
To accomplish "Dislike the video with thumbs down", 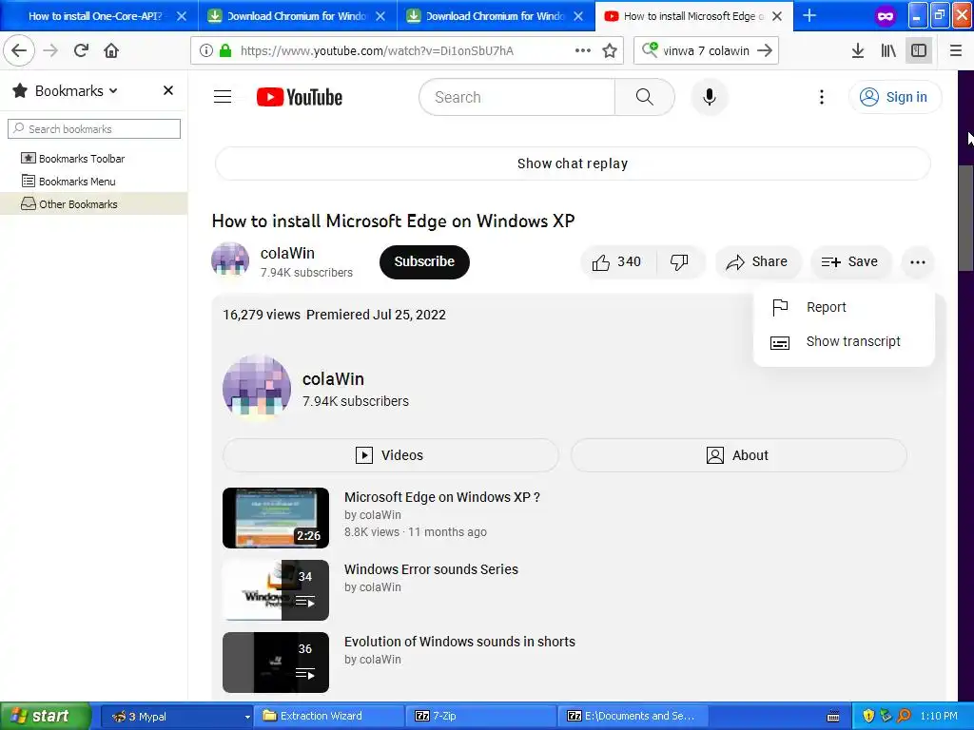I will tap(679, 262).
